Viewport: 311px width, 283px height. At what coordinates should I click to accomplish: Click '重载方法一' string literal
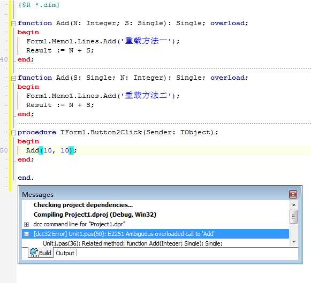pyautogui.click(x=146, y=41)
